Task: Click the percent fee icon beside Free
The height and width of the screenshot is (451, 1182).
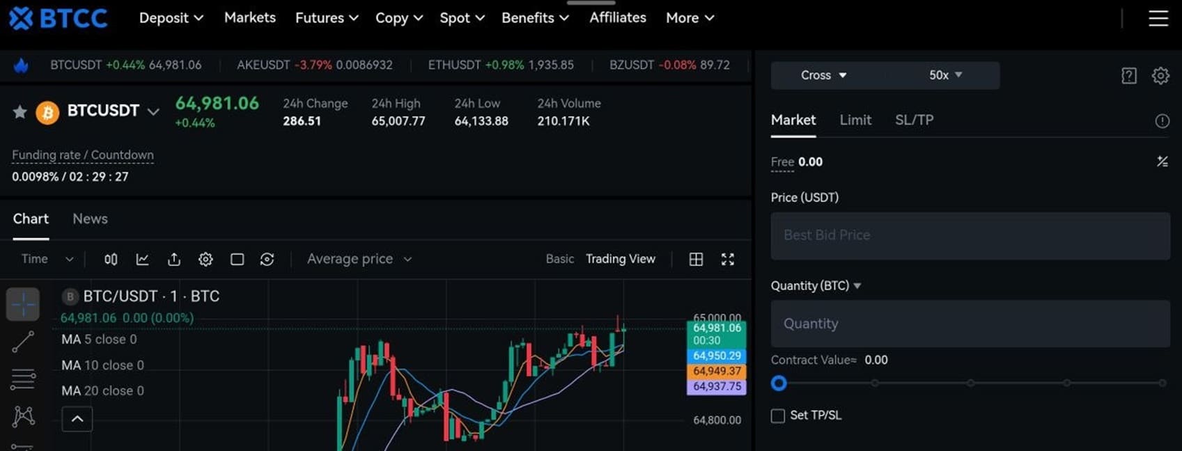Action: pyautogui.click(x=1162, y=161)
